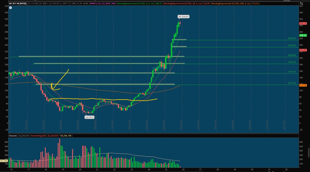
Task: Click year label 24 on time axis
Action: pos(149,169)
